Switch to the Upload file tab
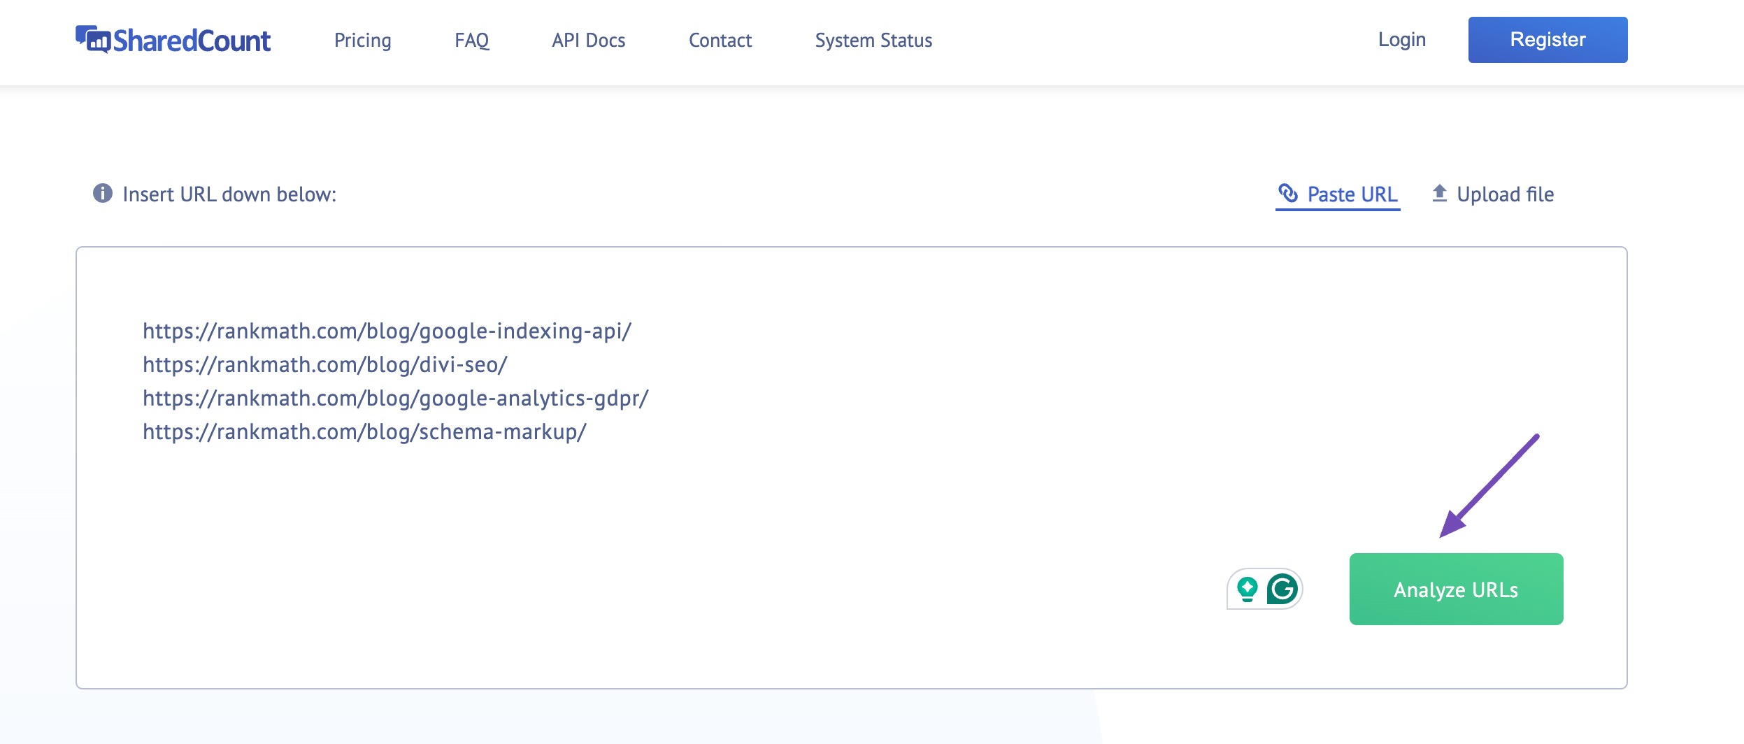Image resolution: width=1744 pixels, height=744 pixels. point(1492,194)
